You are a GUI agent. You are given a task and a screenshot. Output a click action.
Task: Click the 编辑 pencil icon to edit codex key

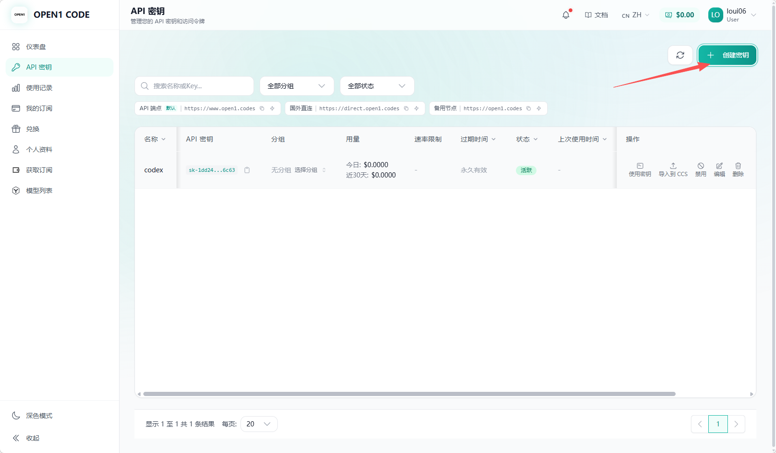[x=719, y=166]
